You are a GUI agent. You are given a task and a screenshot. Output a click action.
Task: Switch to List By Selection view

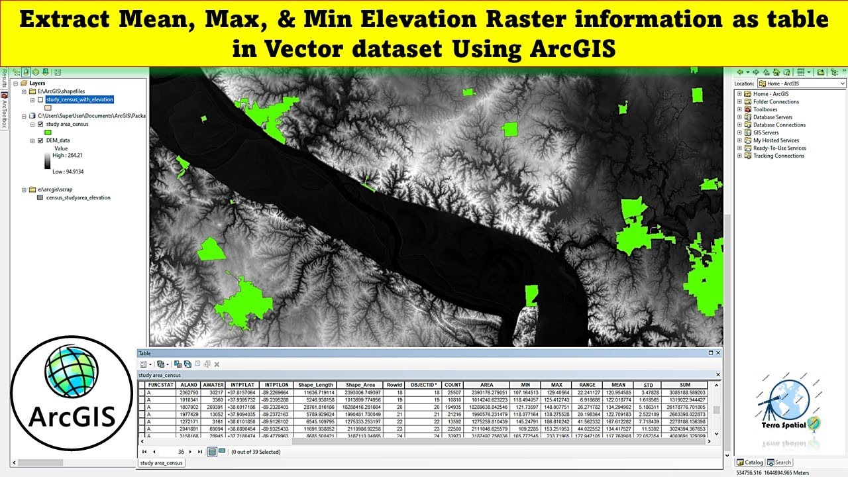[44, 72]
